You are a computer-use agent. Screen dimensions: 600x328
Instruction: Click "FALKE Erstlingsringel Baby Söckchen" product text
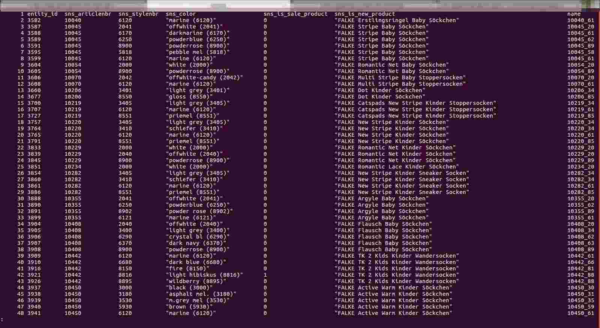[397, 20]
